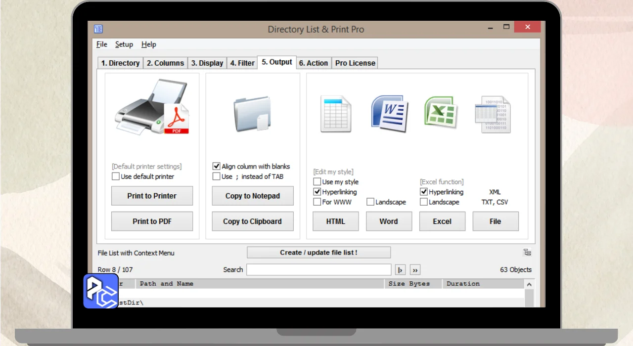The width and height of the screenshot is (633, 346).
Task: Click the Microsoft Excel icon
Action: [x=441, y=112]
